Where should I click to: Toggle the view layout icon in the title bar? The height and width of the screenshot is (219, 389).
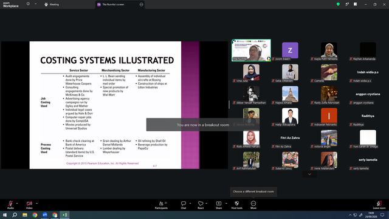[x=355, y=4]
